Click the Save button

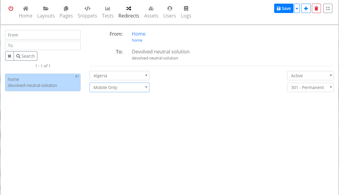pos(284,8)
